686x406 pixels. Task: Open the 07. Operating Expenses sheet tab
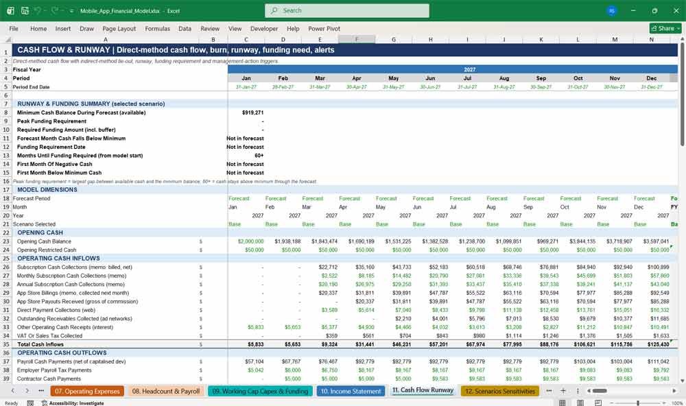87,391
